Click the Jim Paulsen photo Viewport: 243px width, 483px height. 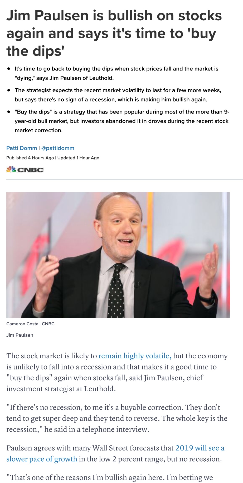point(118,255)
